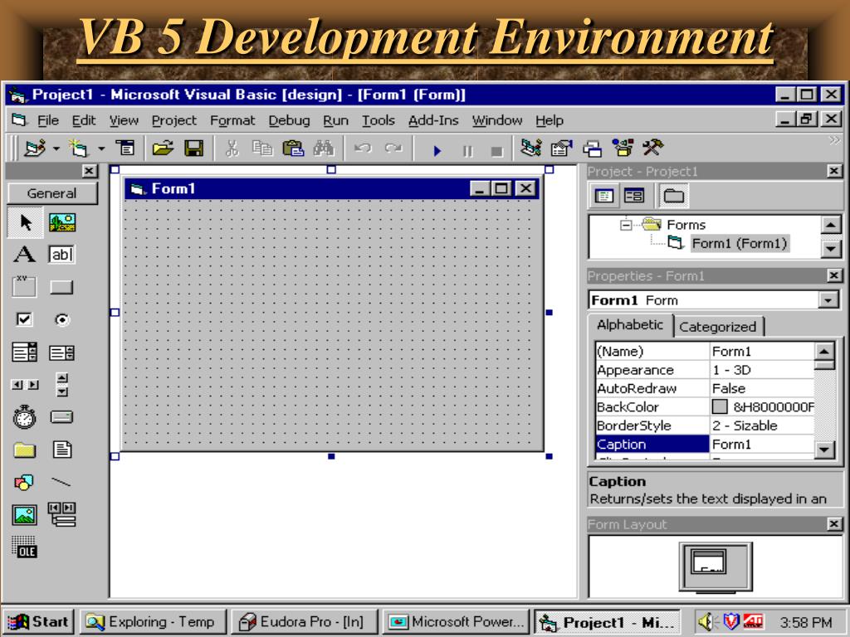Click the Save Project disk icon

pyautogui.click(x=193, y=148)
